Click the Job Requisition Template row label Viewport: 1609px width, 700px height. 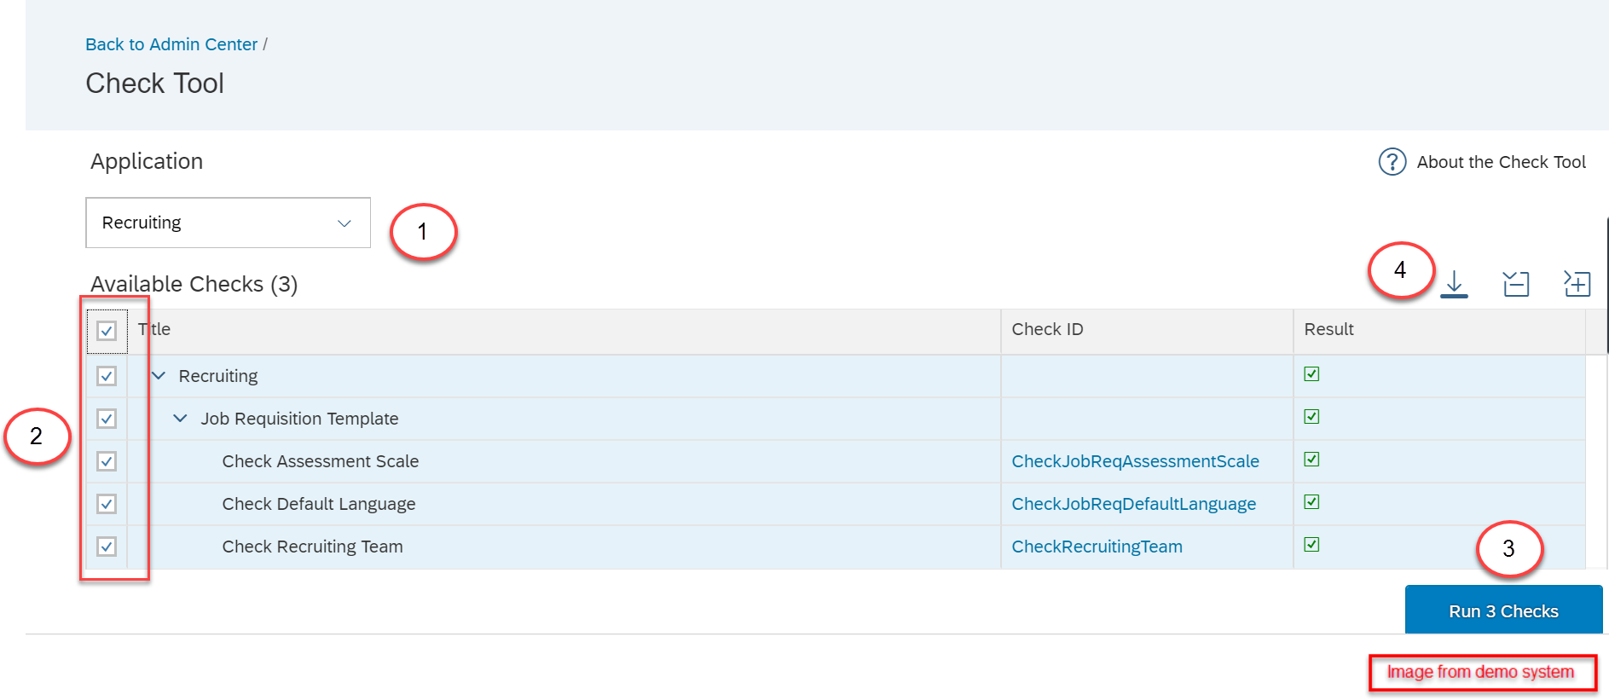pos(299,419)
